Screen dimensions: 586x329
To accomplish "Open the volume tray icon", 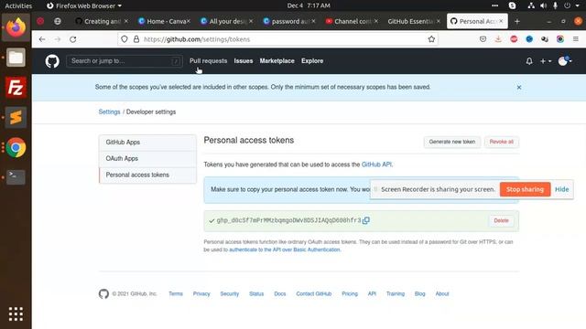I will 543,5.
